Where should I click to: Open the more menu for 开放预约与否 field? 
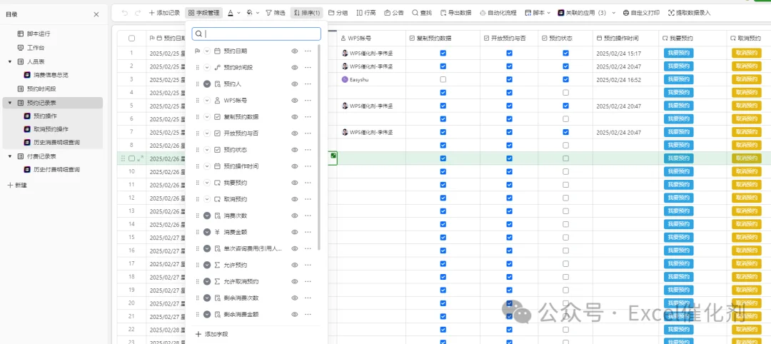[x=308, y=133]
